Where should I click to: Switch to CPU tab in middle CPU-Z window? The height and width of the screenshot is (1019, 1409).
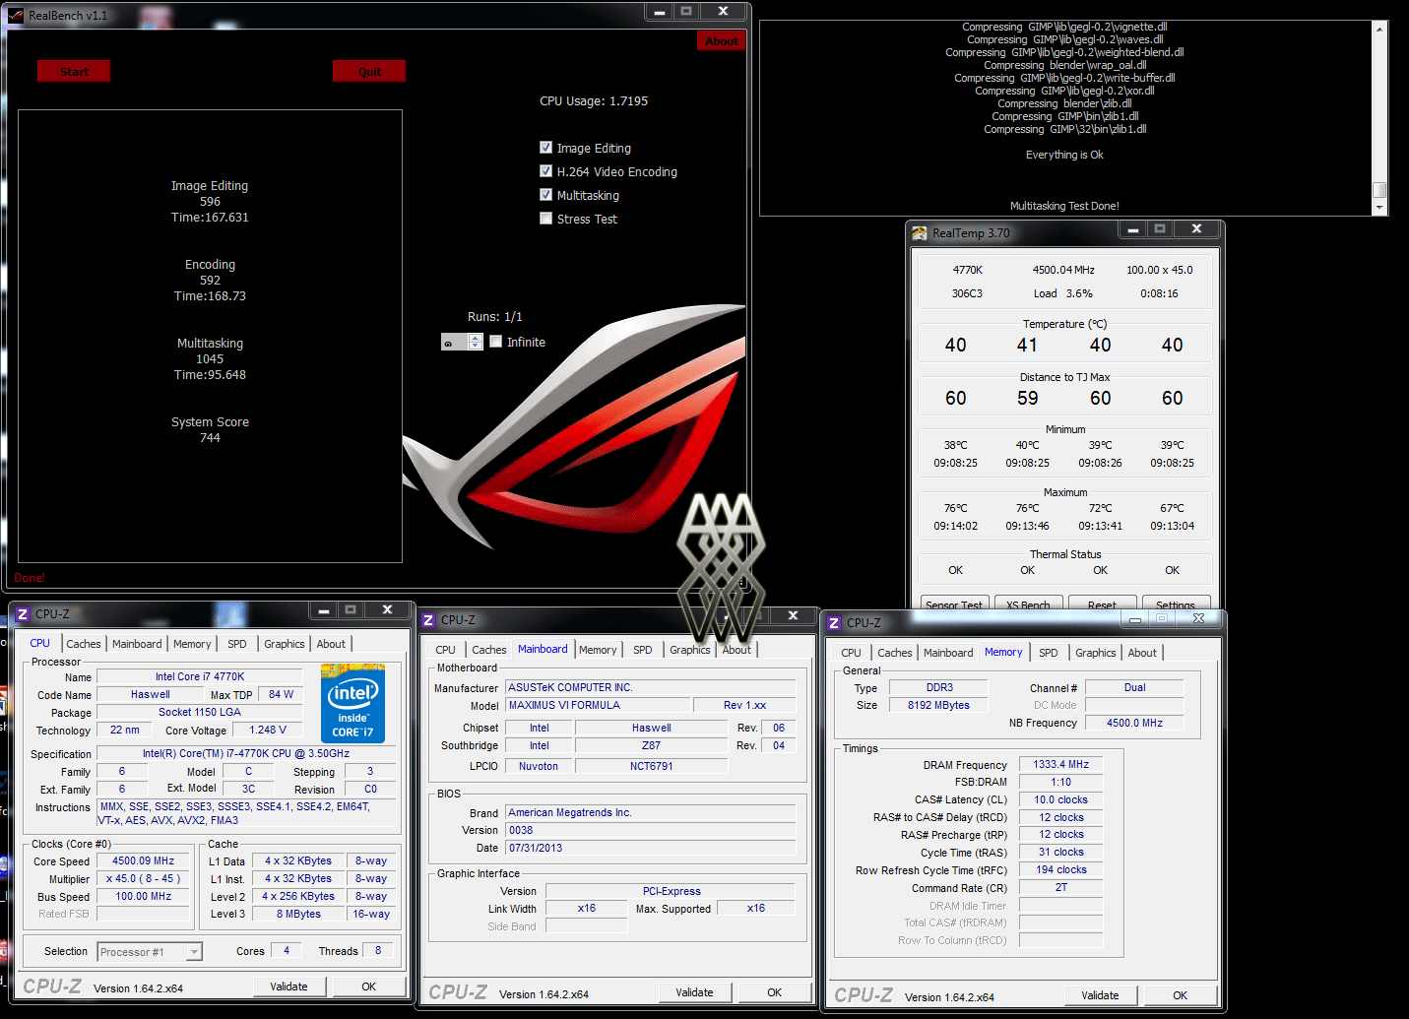(446, 650)
